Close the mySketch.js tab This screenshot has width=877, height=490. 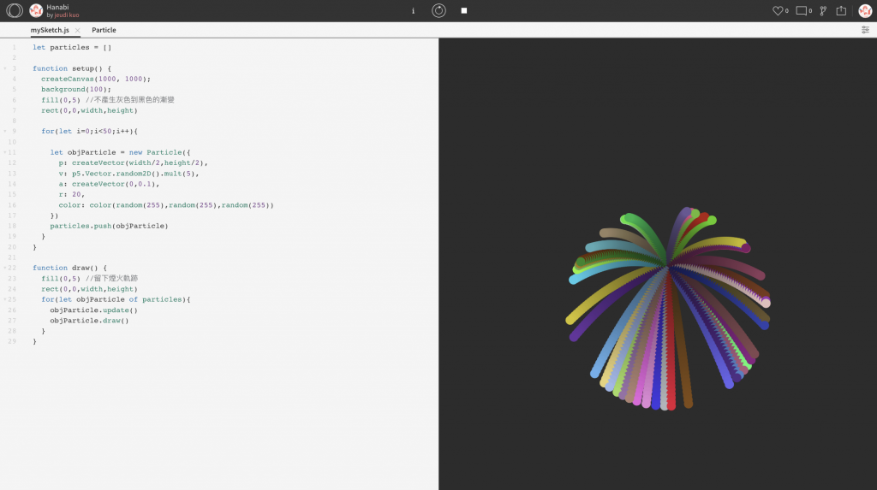[x=77, y=31]
